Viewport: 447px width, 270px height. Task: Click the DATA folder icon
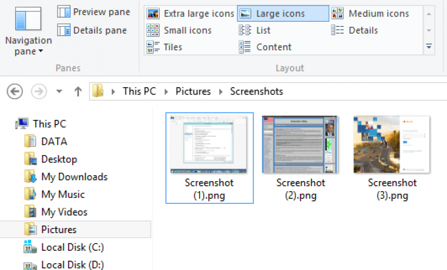pos(30,141)
